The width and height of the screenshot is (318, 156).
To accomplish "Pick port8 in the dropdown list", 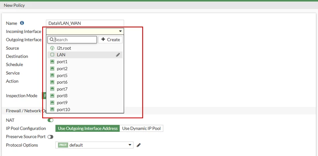I will [x=85, y=96].
